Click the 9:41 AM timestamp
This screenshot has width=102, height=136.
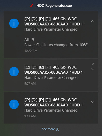pyautogui.click(x=30, y=116)
